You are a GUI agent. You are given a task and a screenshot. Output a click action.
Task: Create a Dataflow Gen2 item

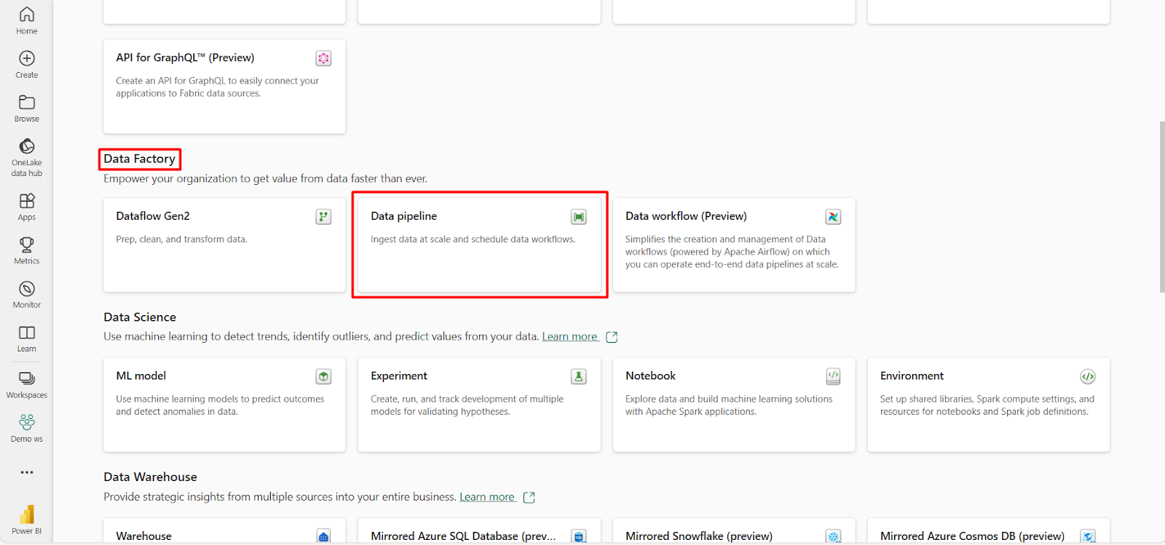pyautogui.click(x=224, y=245)
